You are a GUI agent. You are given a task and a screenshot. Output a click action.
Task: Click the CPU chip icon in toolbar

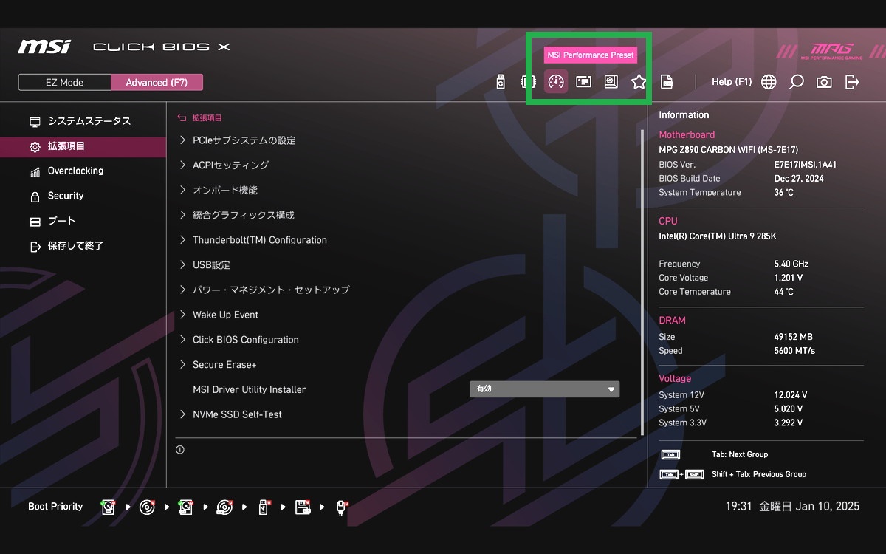click(x=528, y=82)
